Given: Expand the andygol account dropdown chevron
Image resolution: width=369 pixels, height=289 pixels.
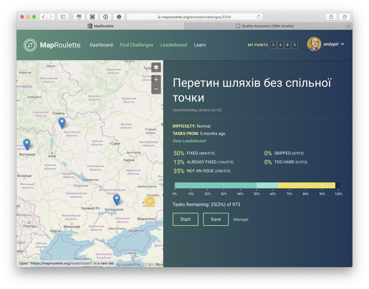Looking at the screenshot, I should (342, 44).
